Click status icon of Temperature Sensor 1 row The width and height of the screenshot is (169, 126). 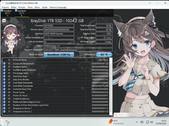[4, 108]
